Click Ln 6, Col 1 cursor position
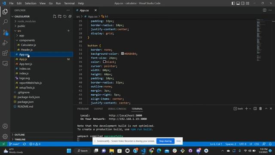Image resolution: width=275 pixels, height=155 pixels. pyautogui.click(x=216, y=144)
